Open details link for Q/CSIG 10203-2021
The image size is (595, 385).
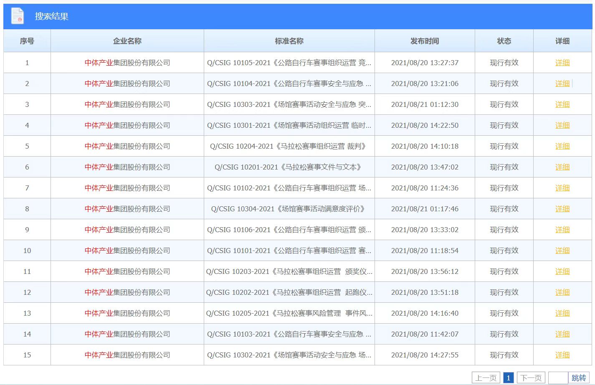point(562,271)
